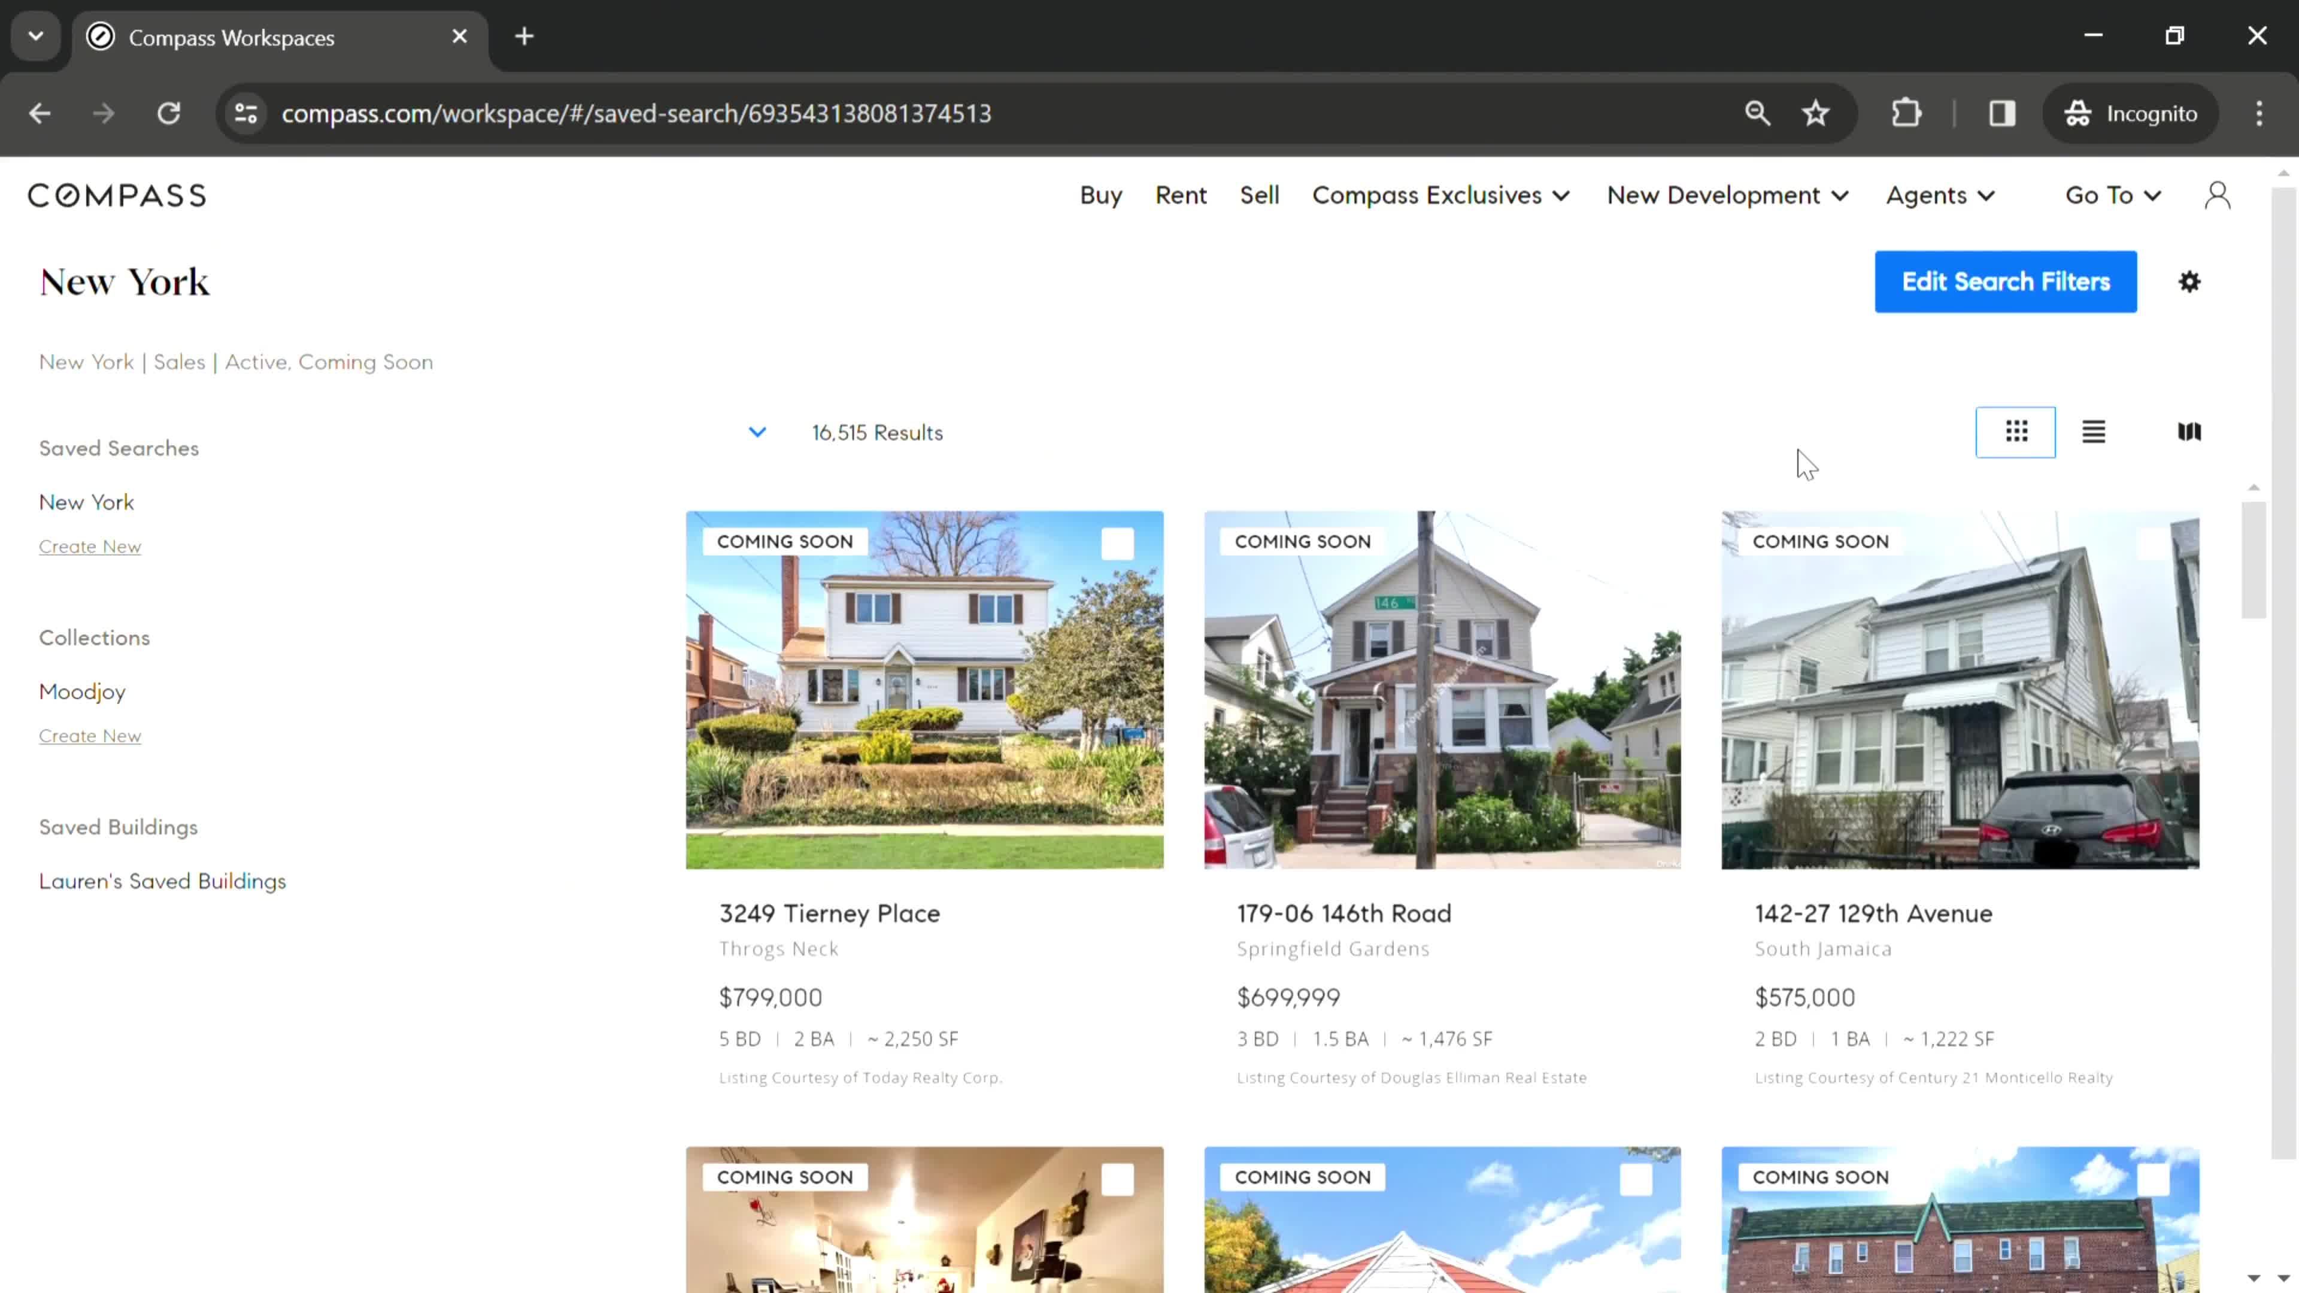
Task: Open Sell in navigation
Action: pyautogui.click(x=1259, y=195)
